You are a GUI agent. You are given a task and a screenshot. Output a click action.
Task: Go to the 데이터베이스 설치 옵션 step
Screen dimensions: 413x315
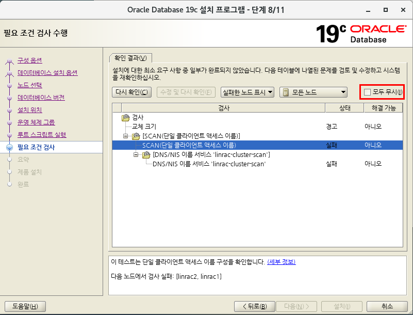coord(47,73)
